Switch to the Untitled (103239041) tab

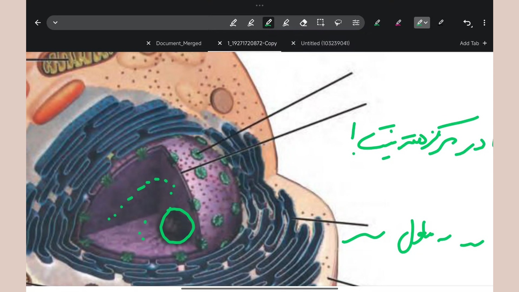point(325,43)
